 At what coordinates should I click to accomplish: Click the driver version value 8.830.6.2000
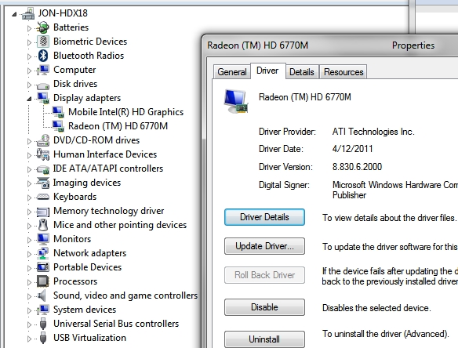(x=357, y=167)
